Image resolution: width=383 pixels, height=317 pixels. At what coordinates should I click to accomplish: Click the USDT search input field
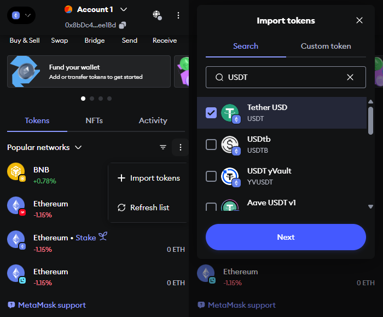pyautogui.click(x=286, y=77)
